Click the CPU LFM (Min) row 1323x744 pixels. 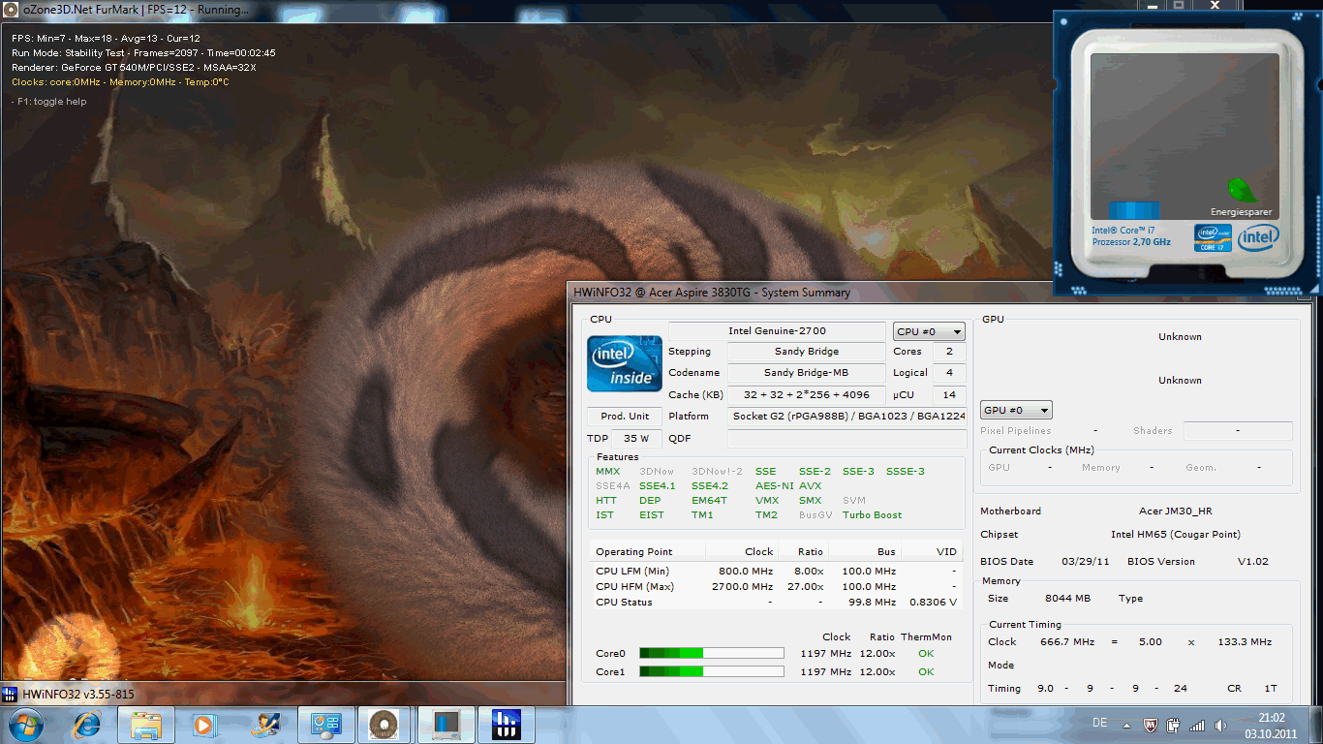pos(776,571)
